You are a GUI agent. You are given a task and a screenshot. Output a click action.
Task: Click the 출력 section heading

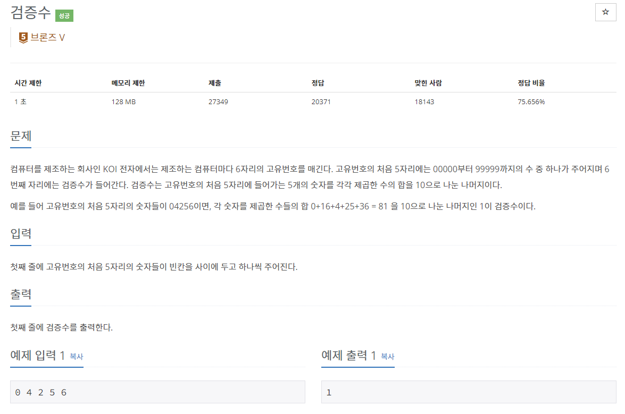point(21,294)
